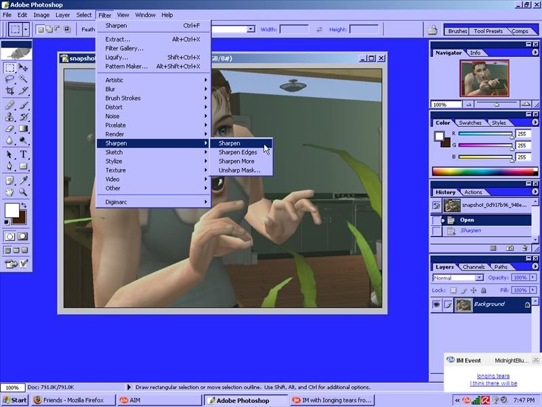Select the Type tool
The height and width of the screenshot is (407, 542).
pos(23,154)
